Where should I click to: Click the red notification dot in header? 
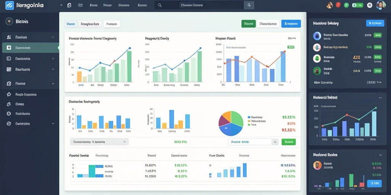(x=338, y=5)
